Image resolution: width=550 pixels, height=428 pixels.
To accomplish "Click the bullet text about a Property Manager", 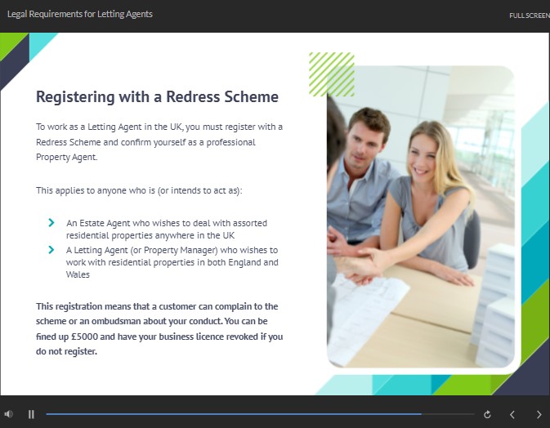I will [x=172, y=262].
